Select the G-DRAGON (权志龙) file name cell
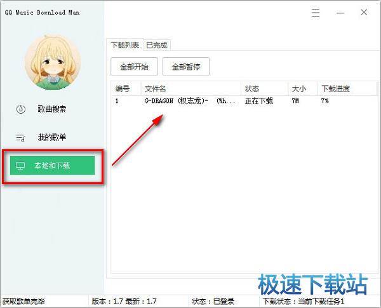This screenshot has height=308, width=381. [x=189, y=100]
